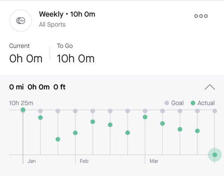Screen dimensions: 224x176
Task: Tap the Feb month label
Action: [x=84, y=161]
